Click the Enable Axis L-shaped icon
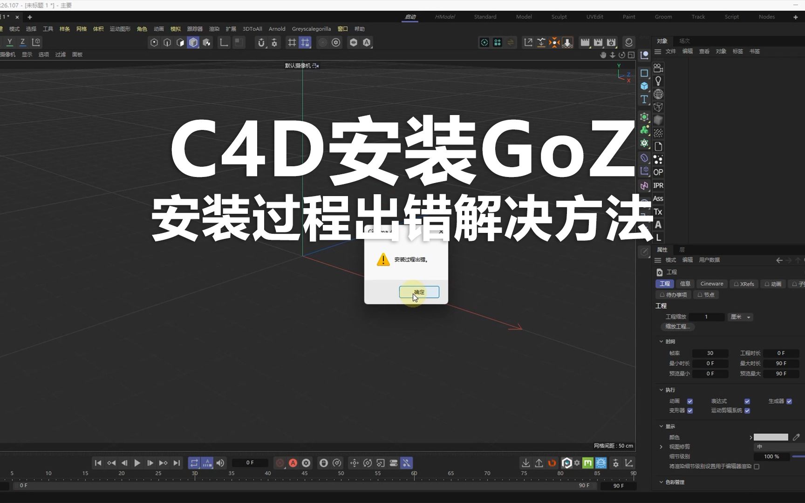805x503 pixels. tap(224, 43)
